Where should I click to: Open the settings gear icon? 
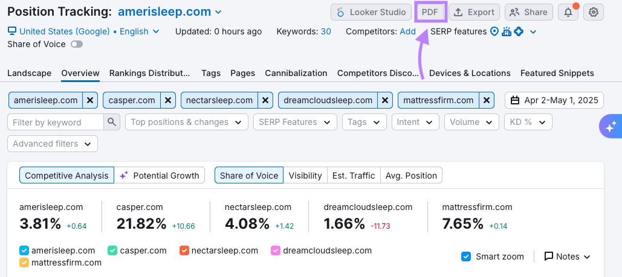(x=594, y=12)
